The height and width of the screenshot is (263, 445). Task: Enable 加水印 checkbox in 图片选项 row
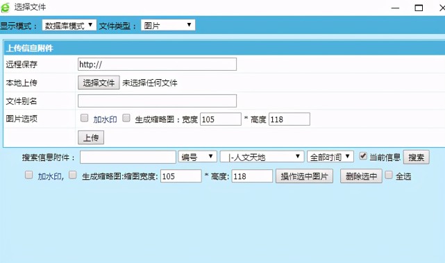[84, 118]
